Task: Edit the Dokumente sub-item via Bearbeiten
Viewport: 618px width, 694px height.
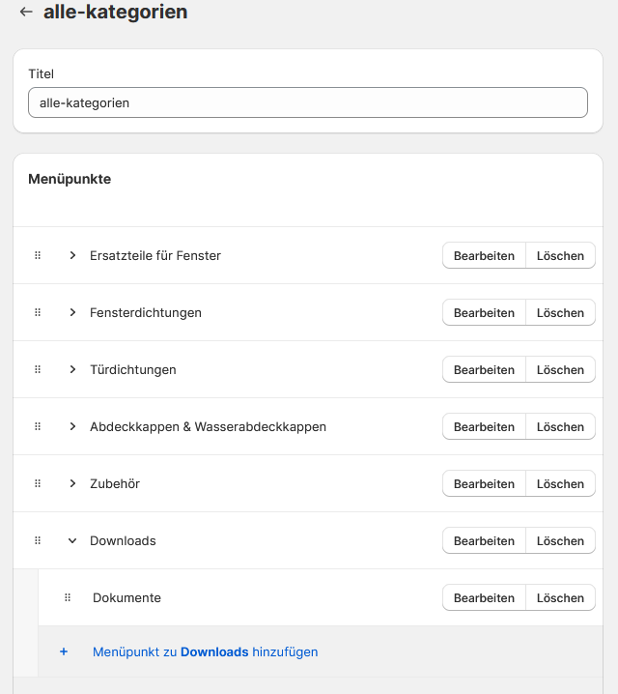Action: coord(484,598)
